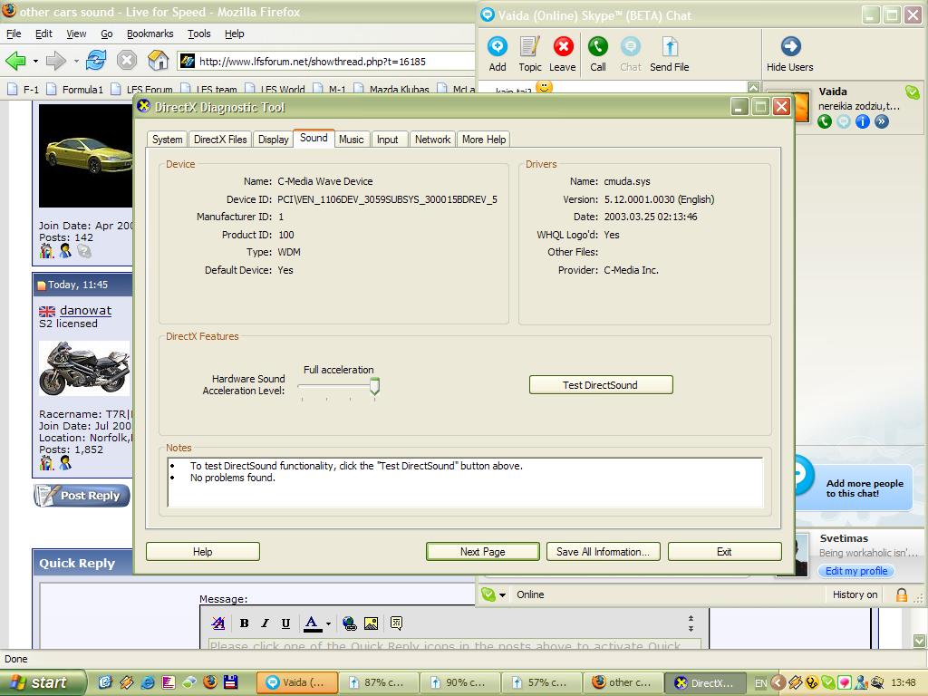Click Save All Information button
The width and height of the screenshot is (928, 696).
point(603,552)
